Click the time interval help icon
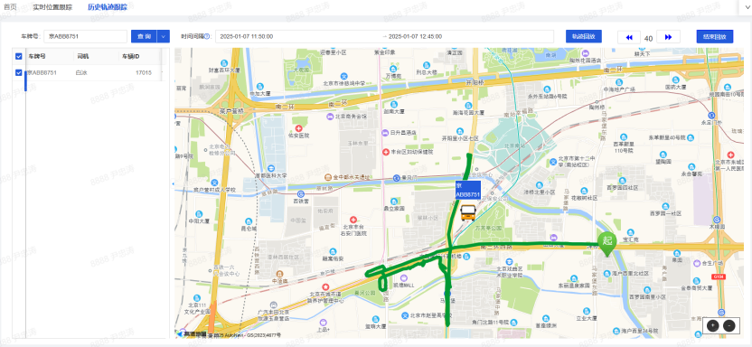This screenshot has height=347, width=752. pos(207,37)
